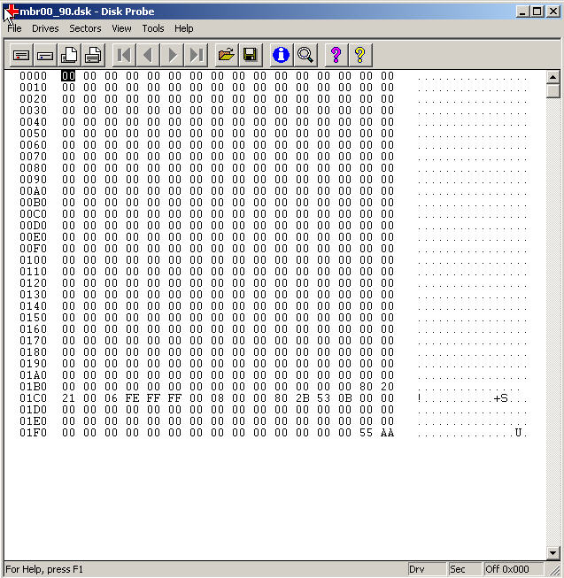Image resolution: width=564 pixels, height=578 pixels.
Task: Click 'For Help, press F1' status text
Action: (x=44, y=569)
